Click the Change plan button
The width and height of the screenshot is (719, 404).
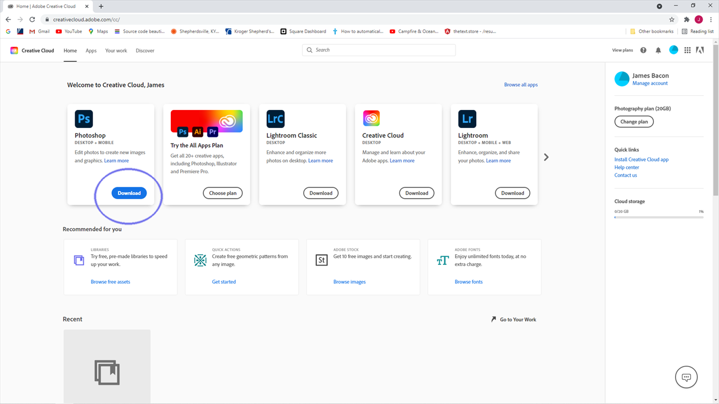[634, 122]
